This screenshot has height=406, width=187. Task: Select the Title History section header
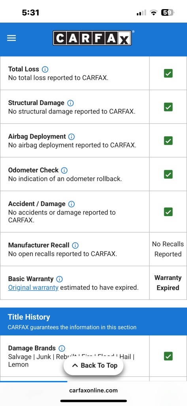tap(93, 321)
